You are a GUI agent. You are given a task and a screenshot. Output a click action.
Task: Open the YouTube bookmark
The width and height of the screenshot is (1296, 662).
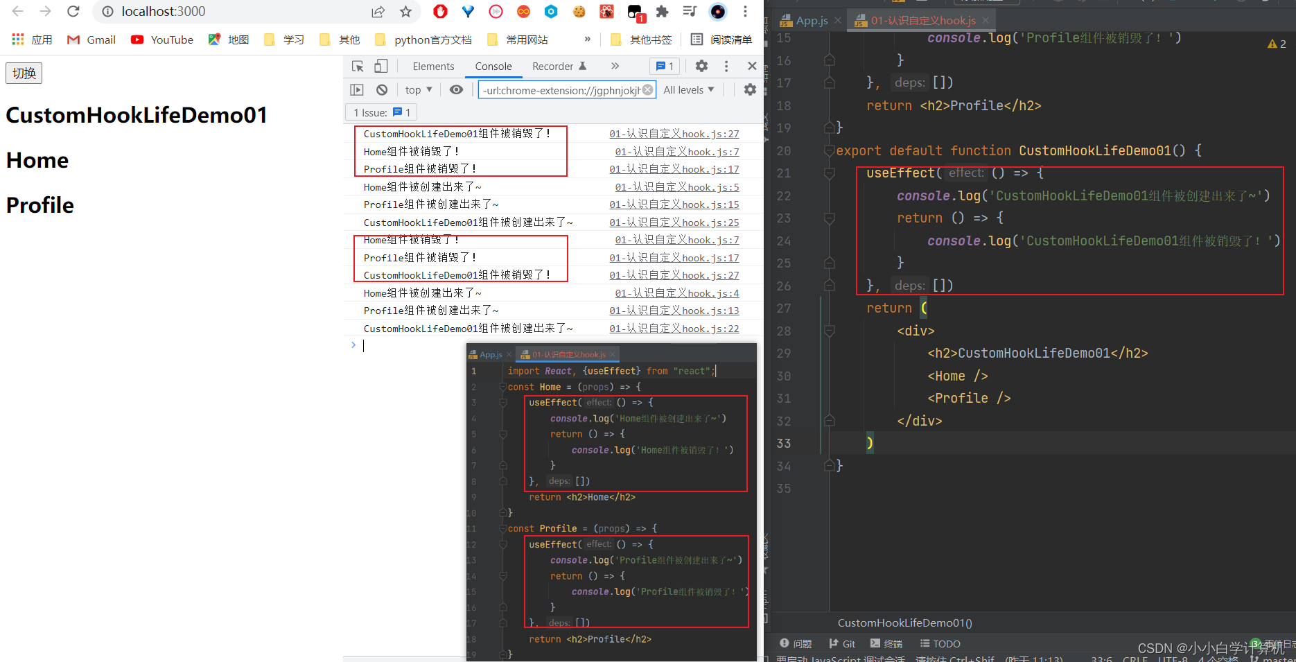pyautogui.click(x=162, y=40)
